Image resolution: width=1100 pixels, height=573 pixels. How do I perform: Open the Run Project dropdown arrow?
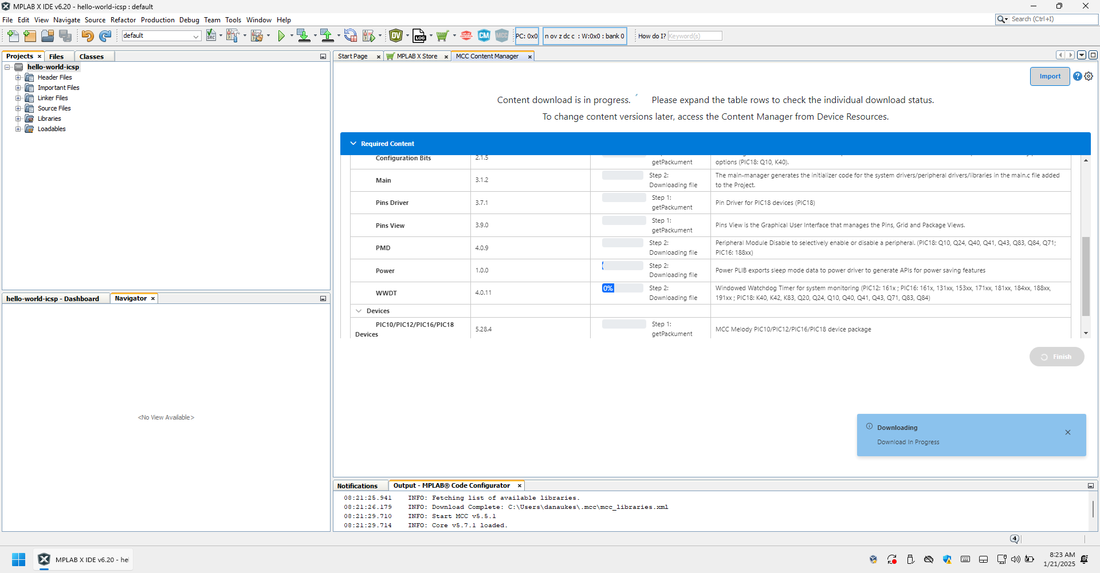point(292,36)
